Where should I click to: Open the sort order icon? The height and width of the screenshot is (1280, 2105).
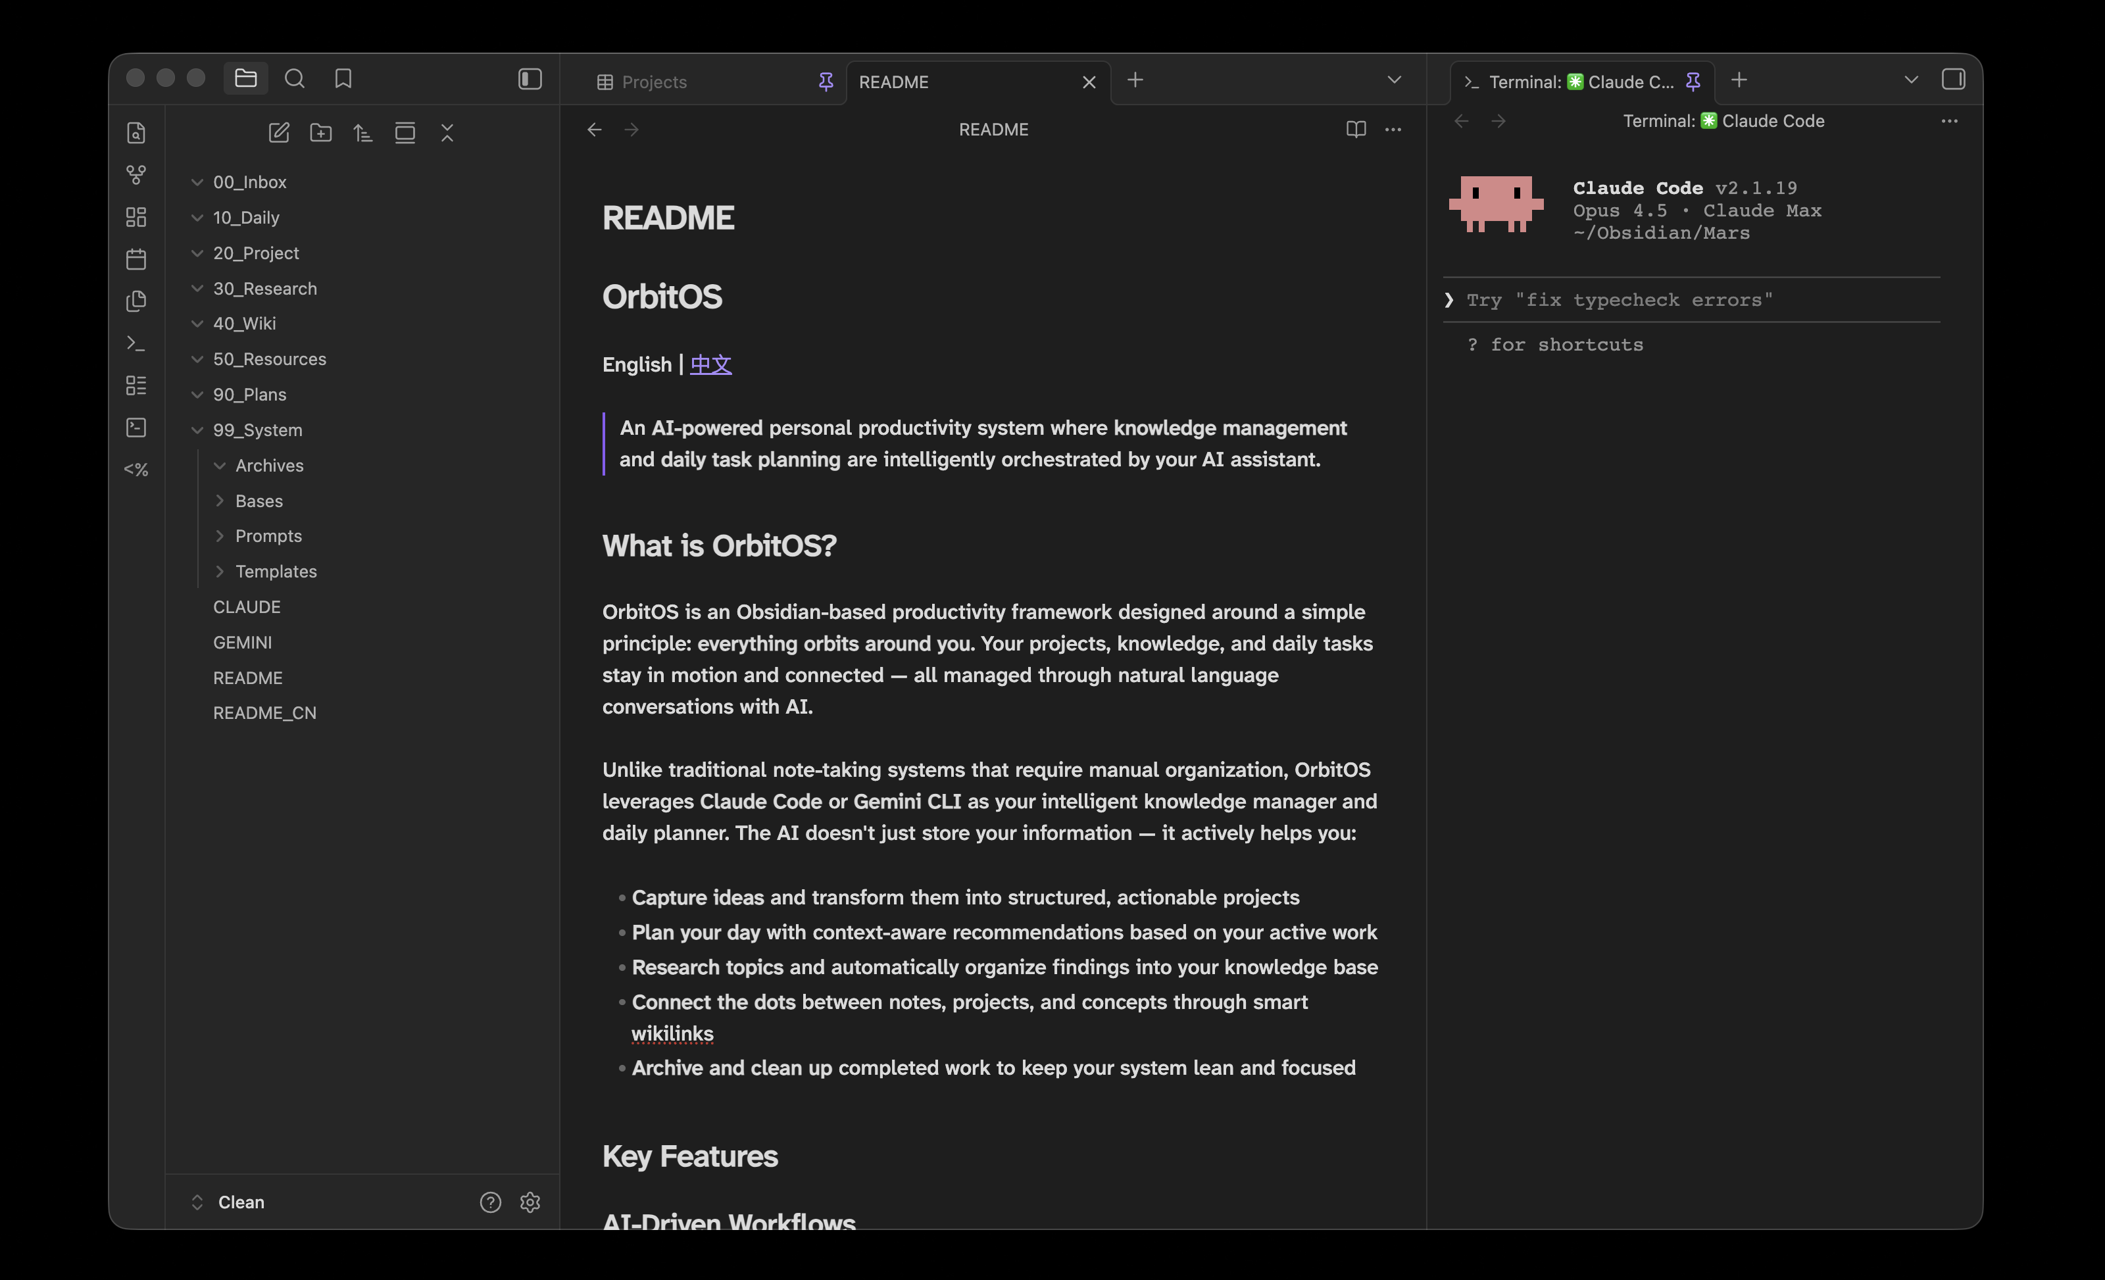tap(363, 132)
